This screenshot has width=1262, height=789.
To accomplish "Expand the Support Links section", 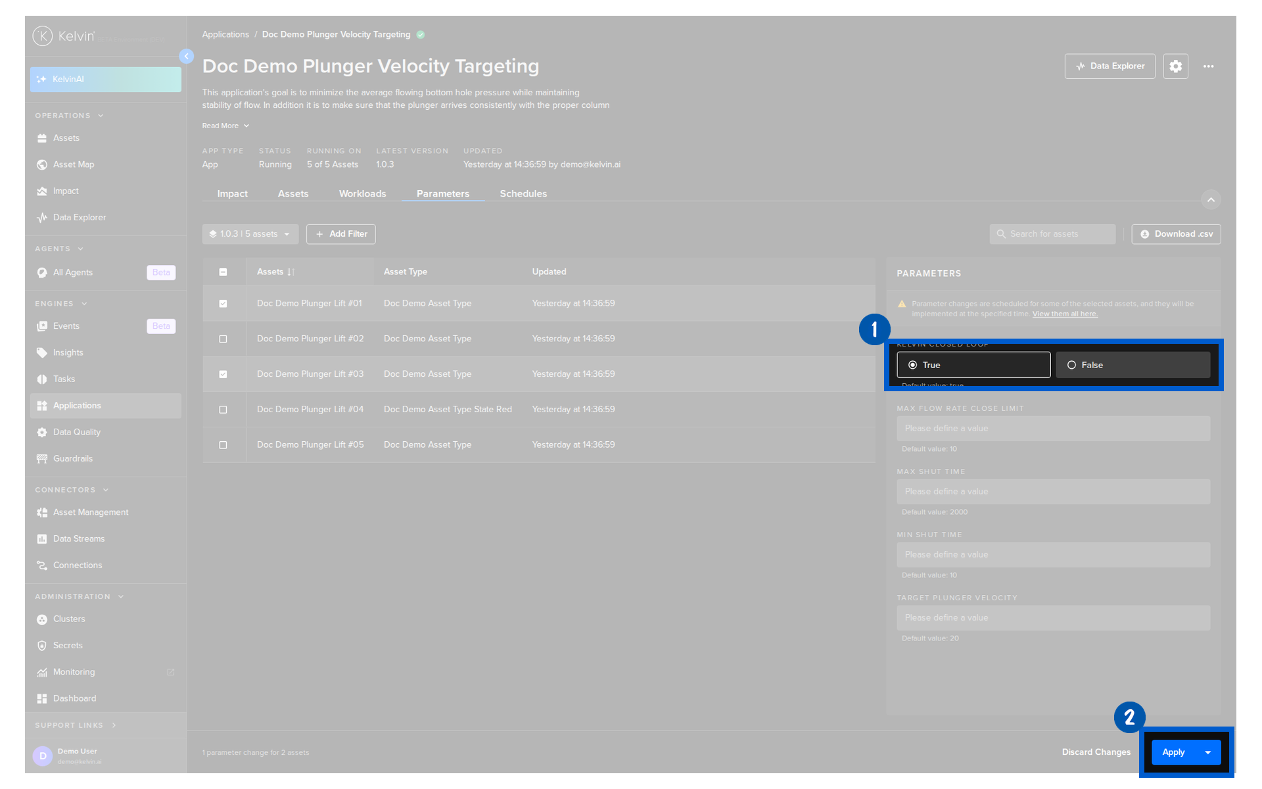I will point(76,725).
